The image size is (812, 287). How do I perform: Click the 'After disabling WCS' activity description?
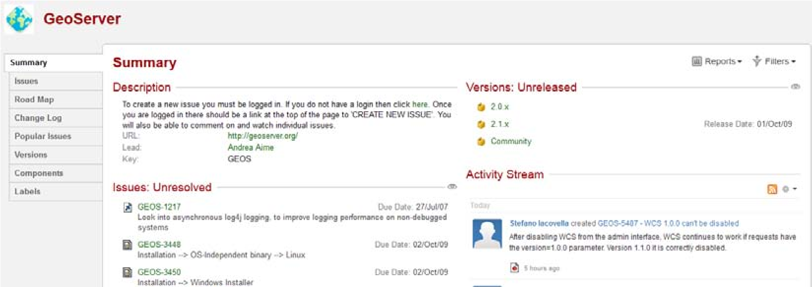click(652, 242)
